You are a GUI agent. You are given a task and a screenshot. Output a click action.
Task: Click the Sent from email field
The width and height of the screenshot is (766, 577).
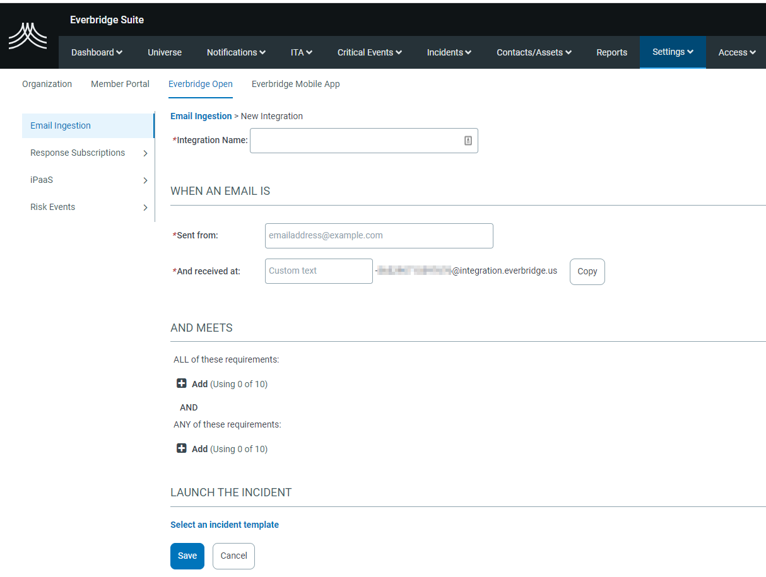pyautogui.click(x=379, y=236)
